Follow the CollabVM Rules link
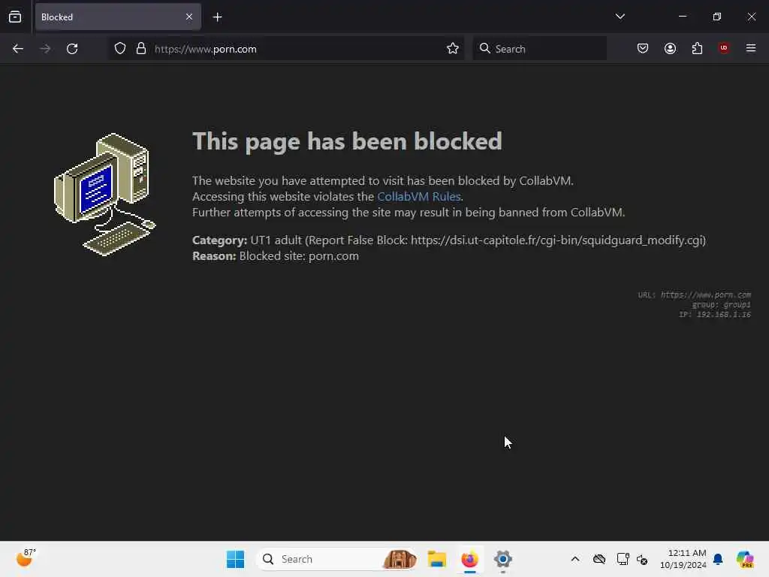769x577 pixels. [419, 196]
